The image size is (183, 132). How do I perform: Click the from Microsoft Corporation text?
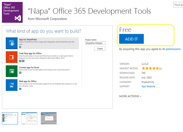click(x=47, y=19)
